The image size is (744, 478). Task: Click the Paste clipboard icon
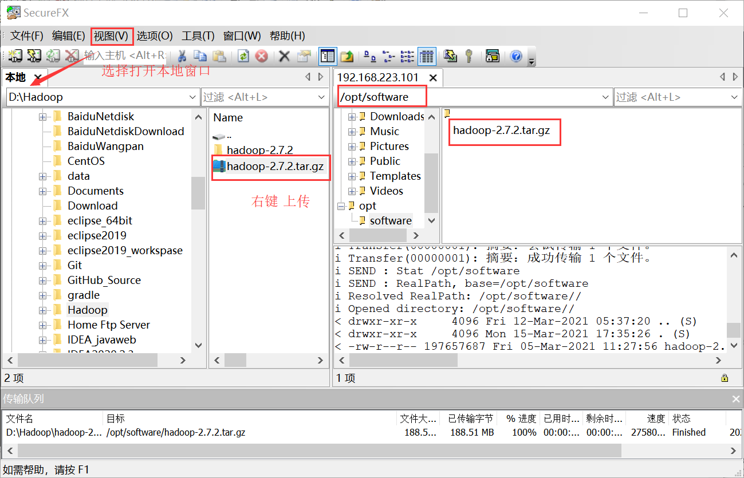tap(219, 56)
